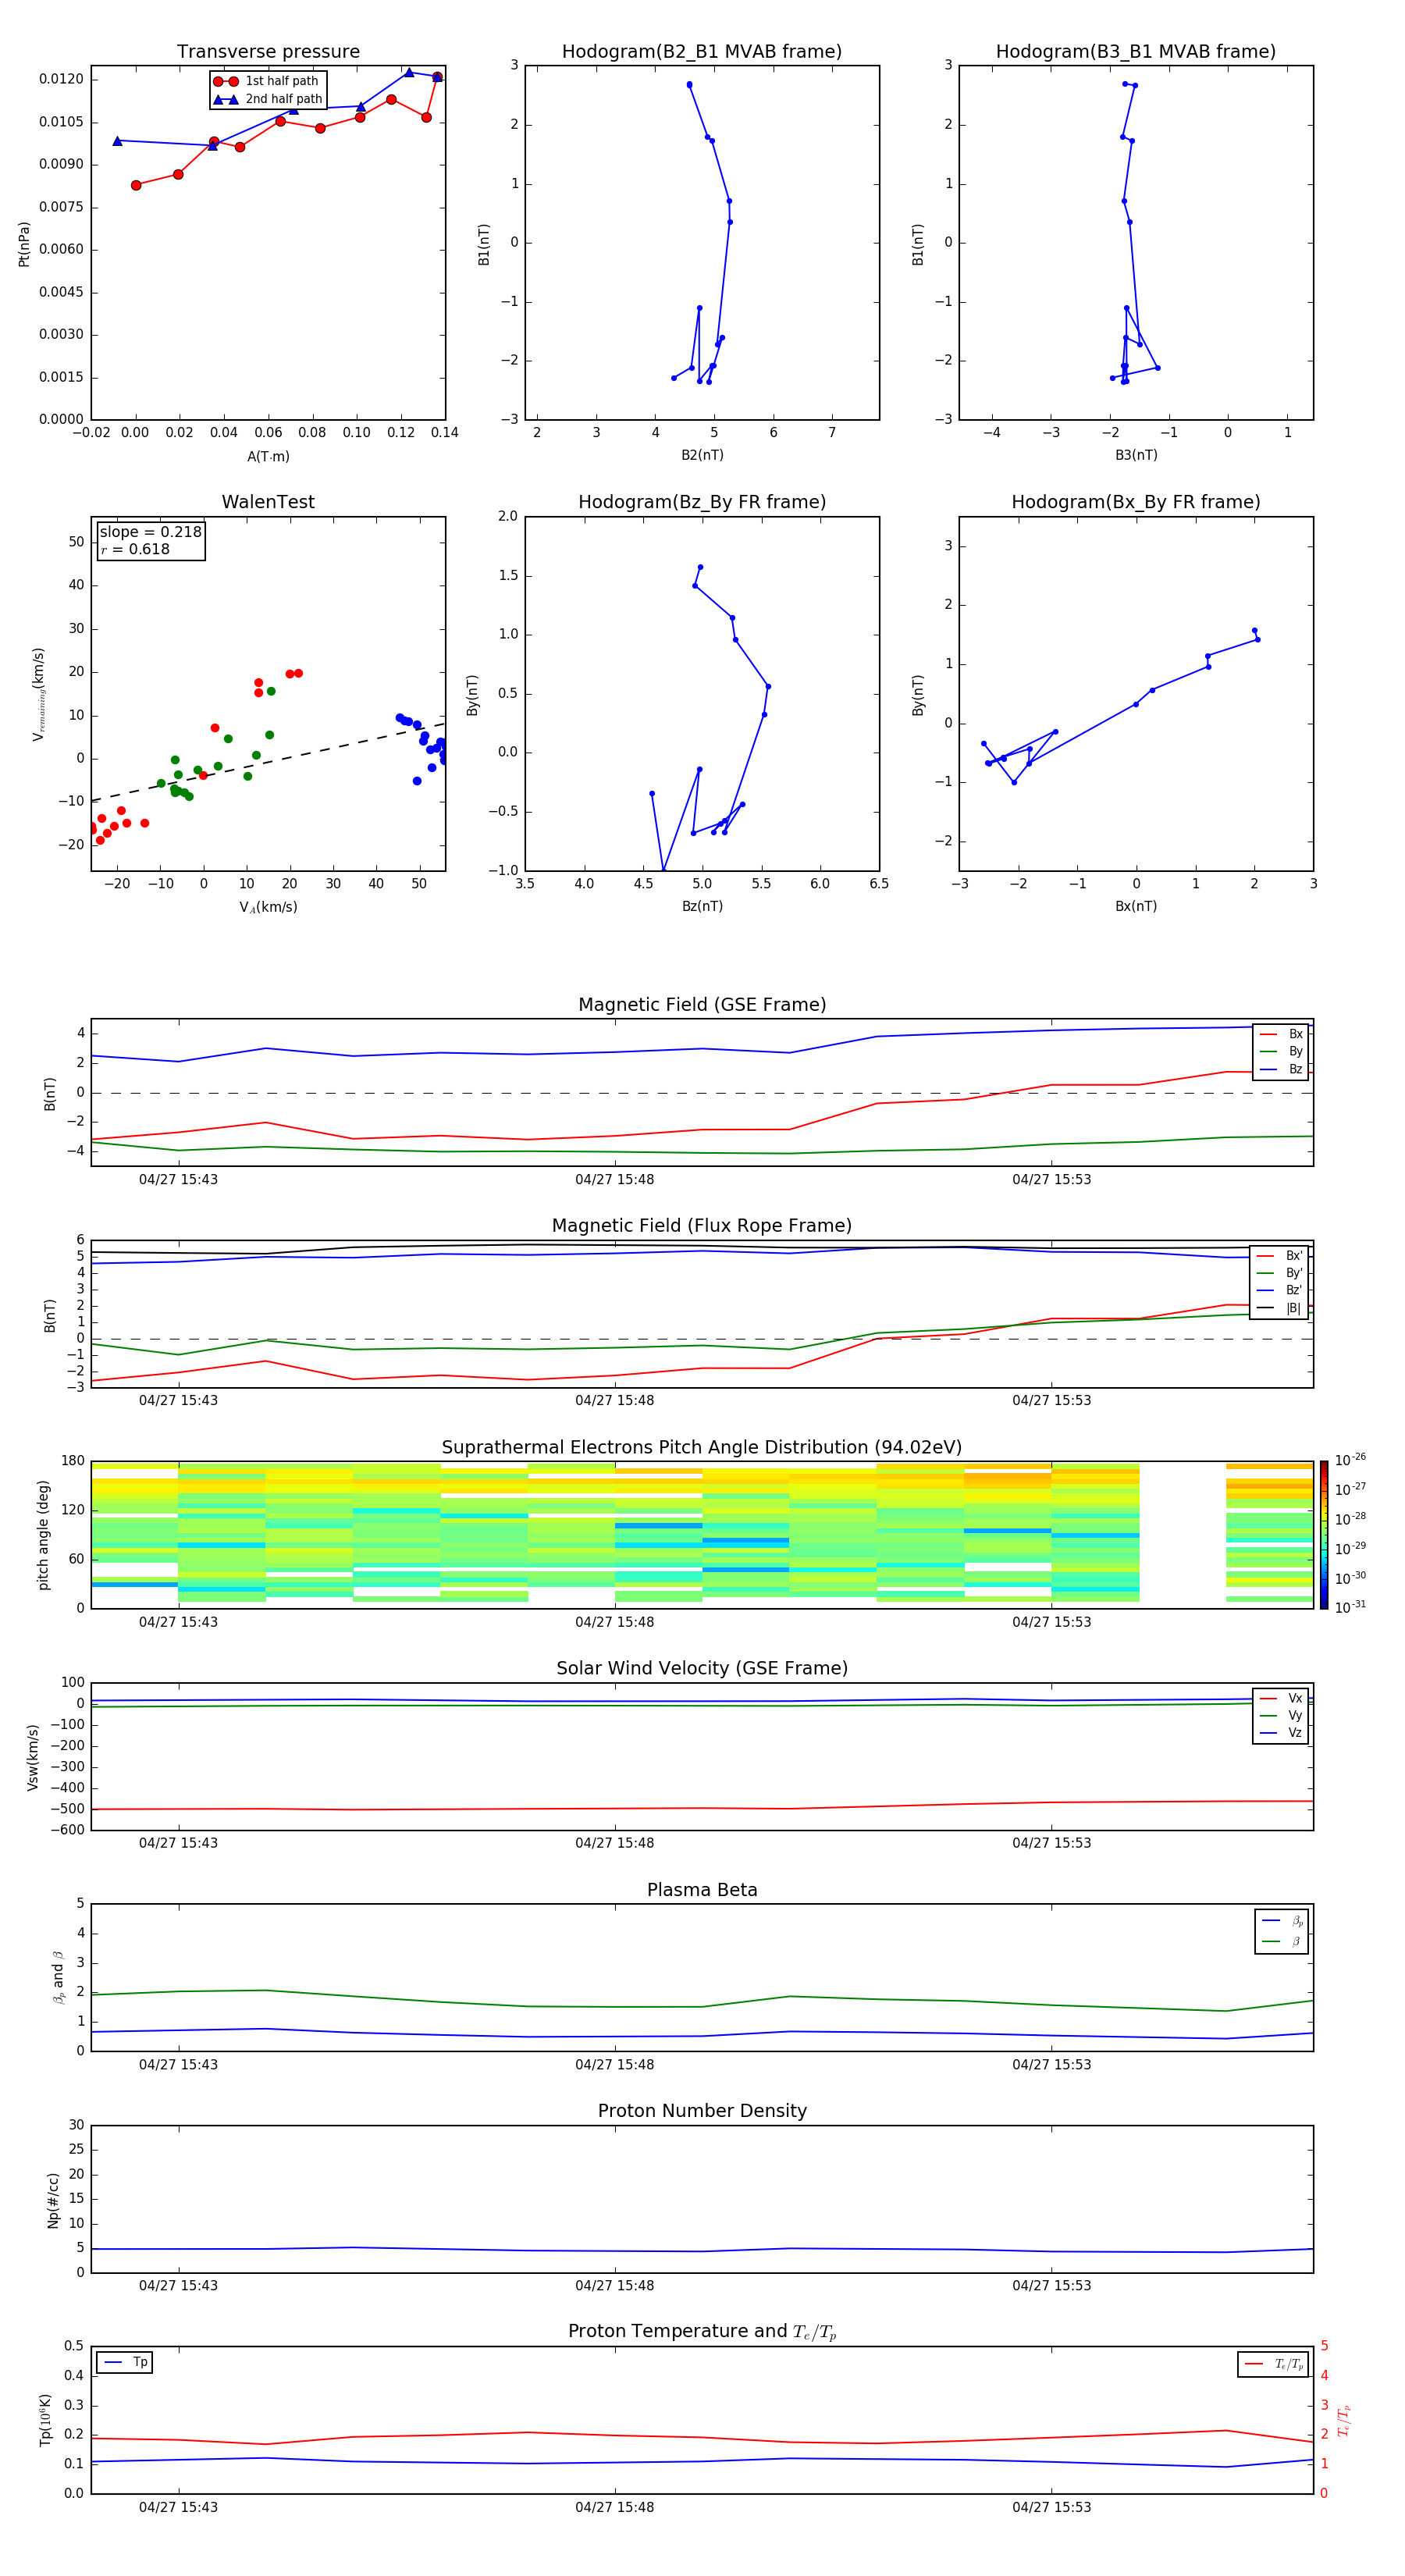Select the '1st half path' legend entry

pyautogui.click(x=267, y=81)
